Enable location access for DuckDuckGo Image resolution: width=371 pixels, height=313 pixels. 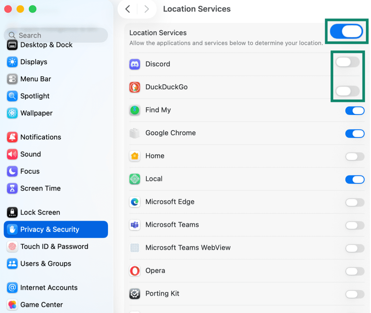tap(347, 91)
